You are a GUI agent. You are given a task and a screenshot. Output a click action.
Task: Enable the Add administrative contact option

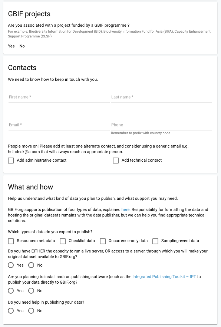(x=11, y=160)
